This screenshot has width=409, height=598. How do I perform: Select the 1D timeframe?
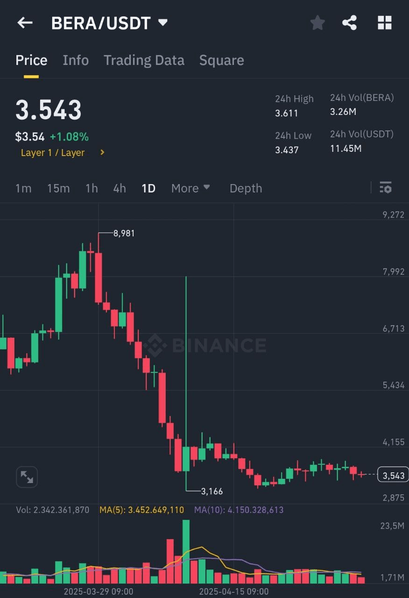tap(148, 188)
